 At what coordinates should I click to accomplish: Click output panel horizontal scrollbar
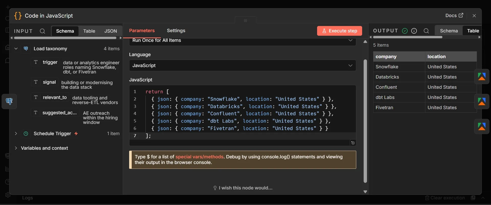coord(408,37)
